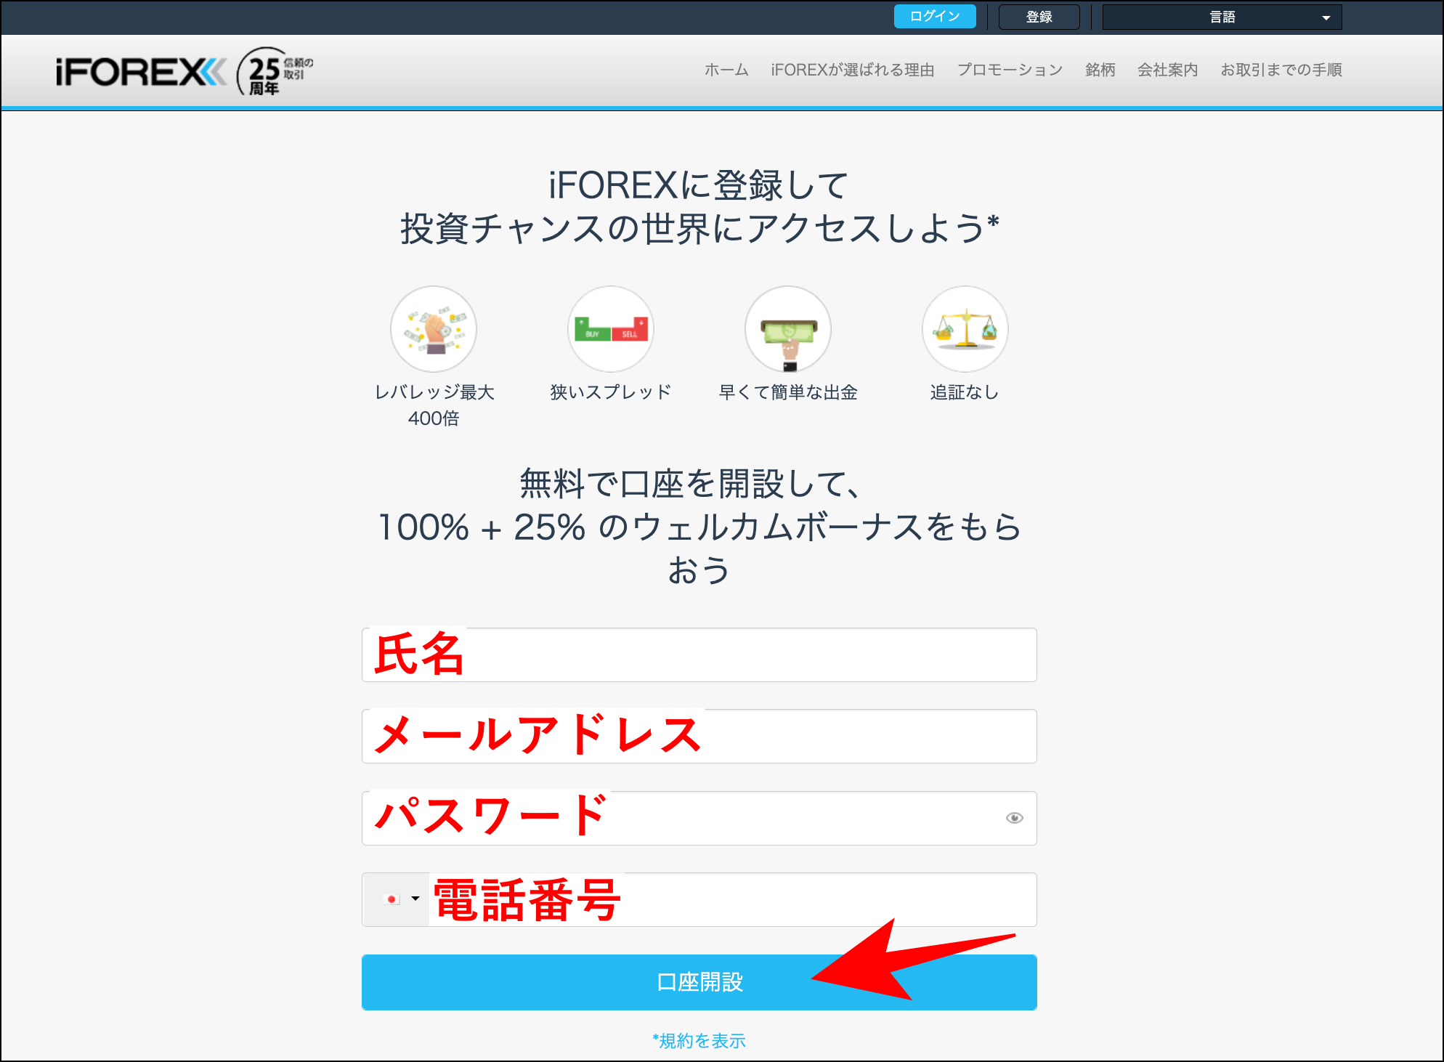Screen dimensions: 1444x1062
Task: Select 銘柄 from the navigation bar
Action: 1100,70
